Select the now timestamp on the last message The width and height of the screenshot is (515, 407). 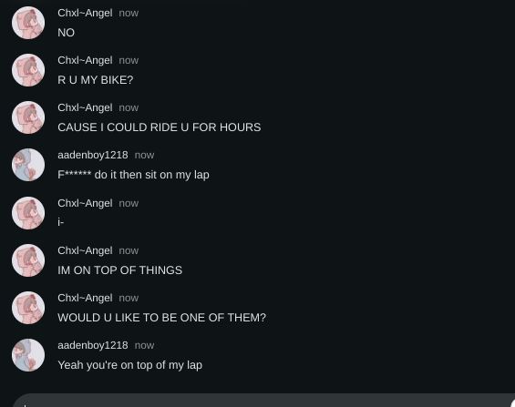145,345
